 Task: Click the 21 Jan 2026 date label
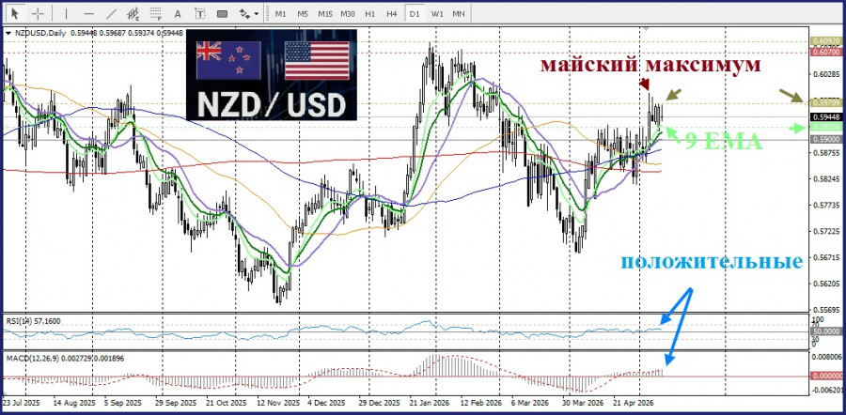[x=430, y=403]
